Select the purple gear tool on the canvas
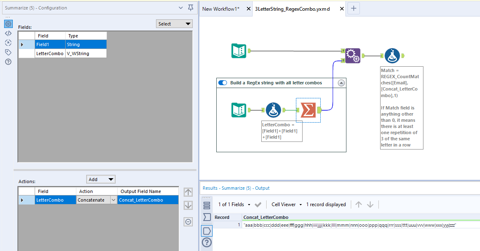480x251 pixels. [353, 56]
